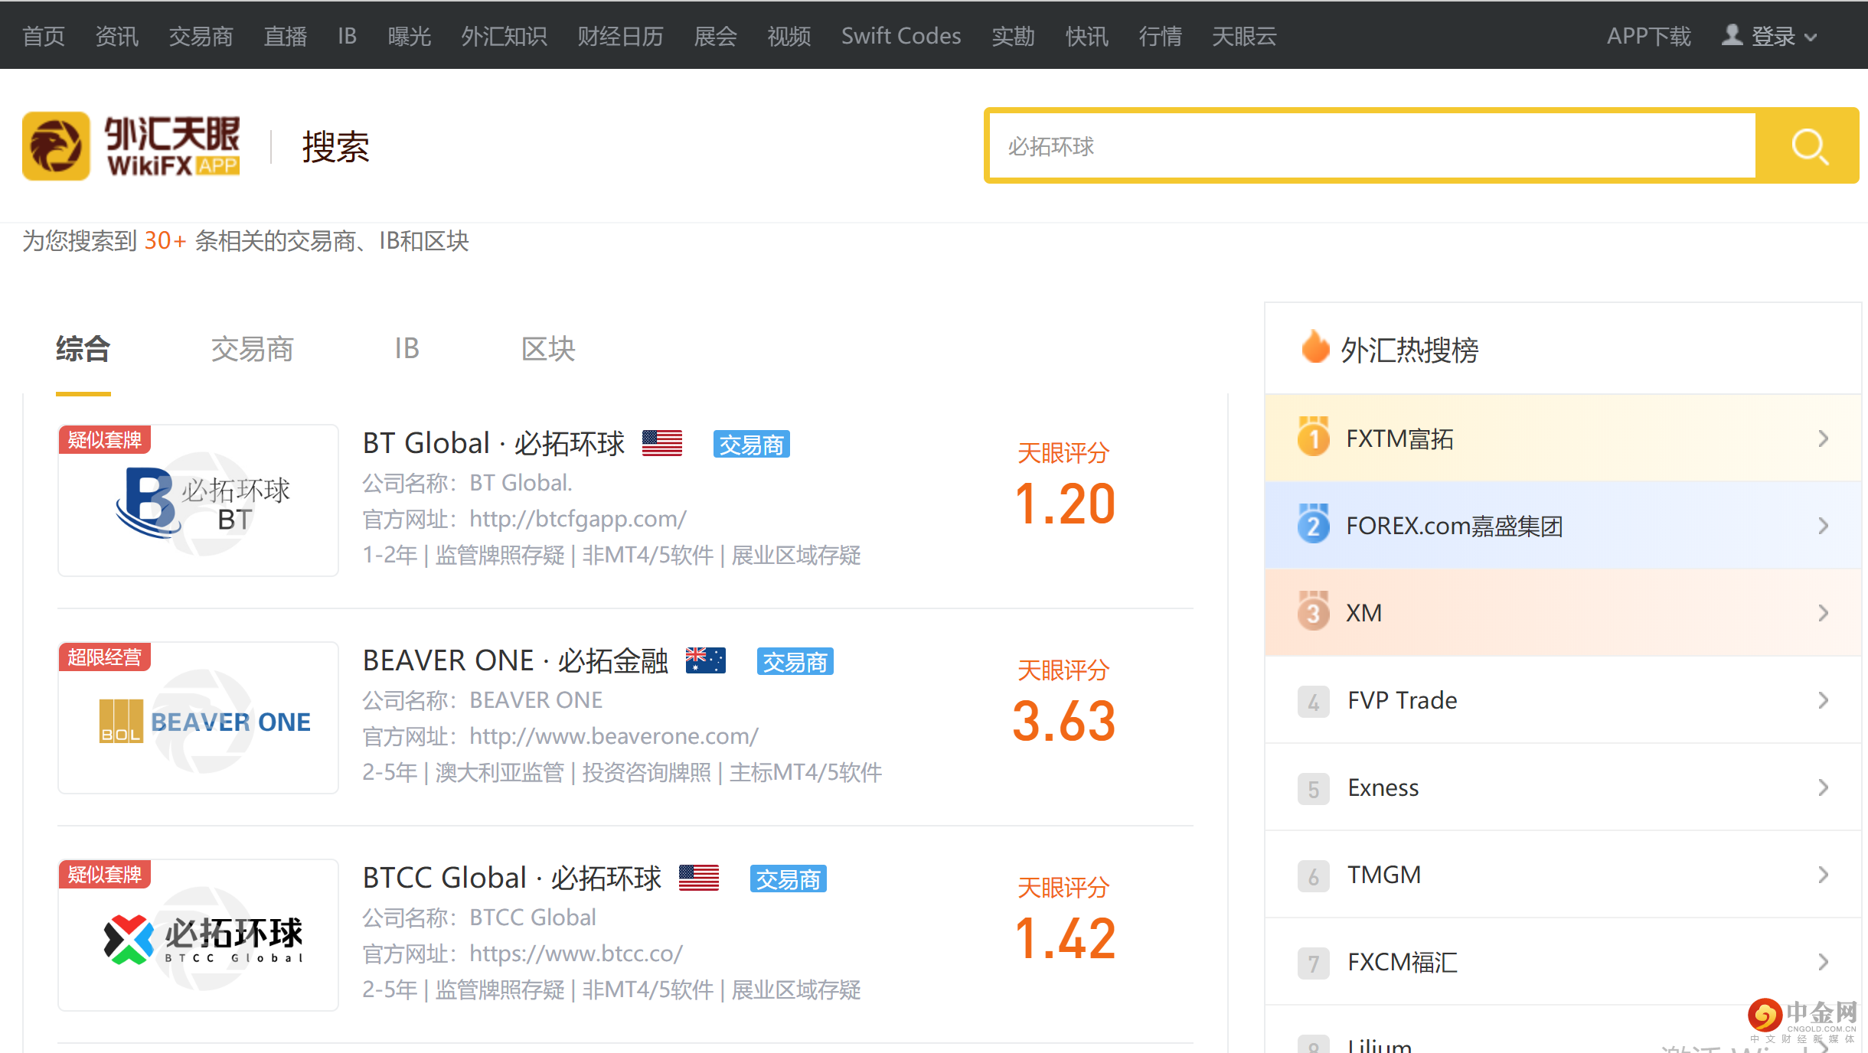Image resolution: width=1868 pixels, height=1053 pixels.
Task: Open 交易商 in the top navigation bar
Action: 201,36
